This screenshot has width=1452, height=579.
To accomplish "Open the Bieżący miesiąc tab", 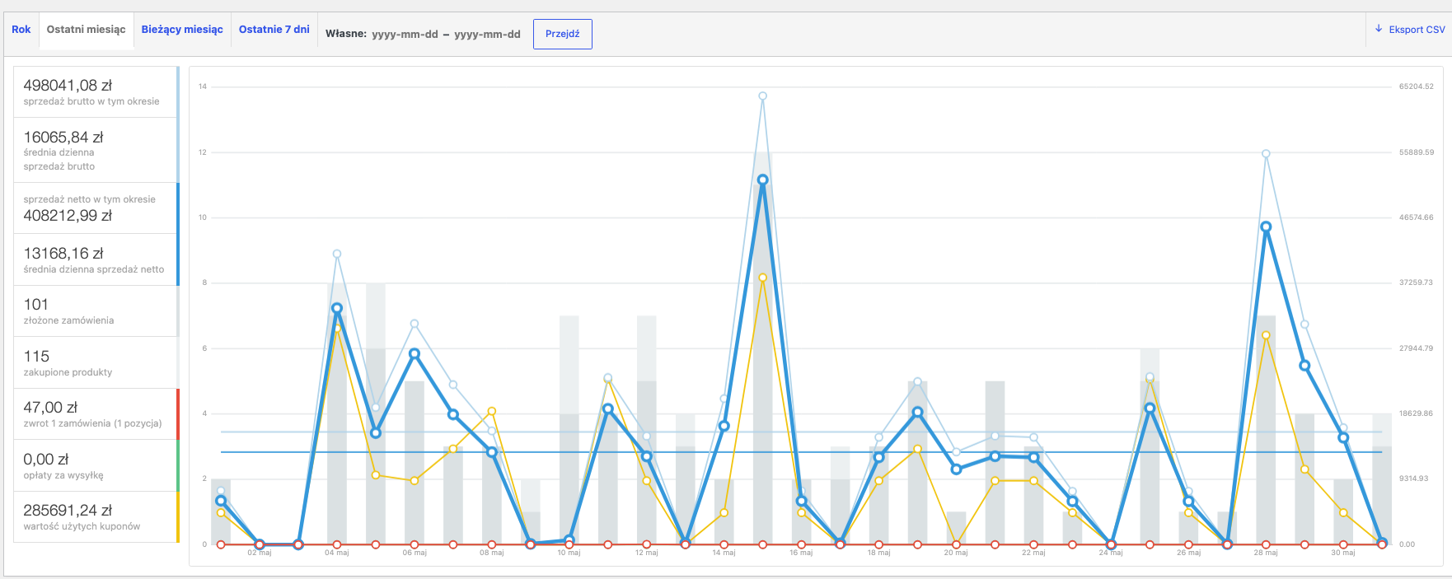I will (182, 30).
